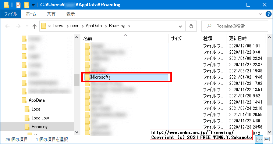This screenshot has height=144, width=273.
Task: Click AppData in the address breadcrumb
Action: tap(94, 26)
